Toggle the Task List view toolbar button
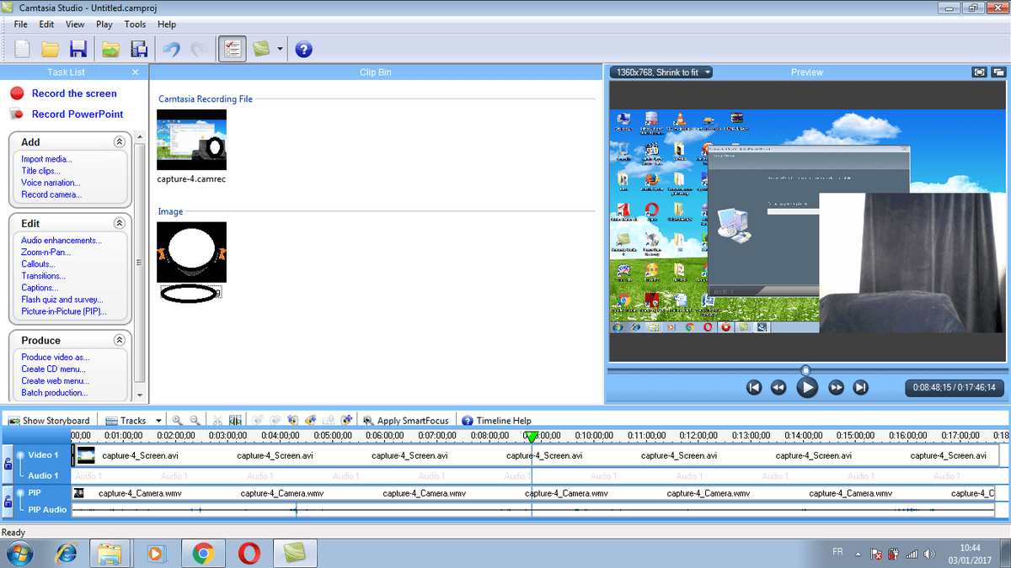Image resolution: width=1011 pixels, height=568 pixels. (x=232, y=49)
